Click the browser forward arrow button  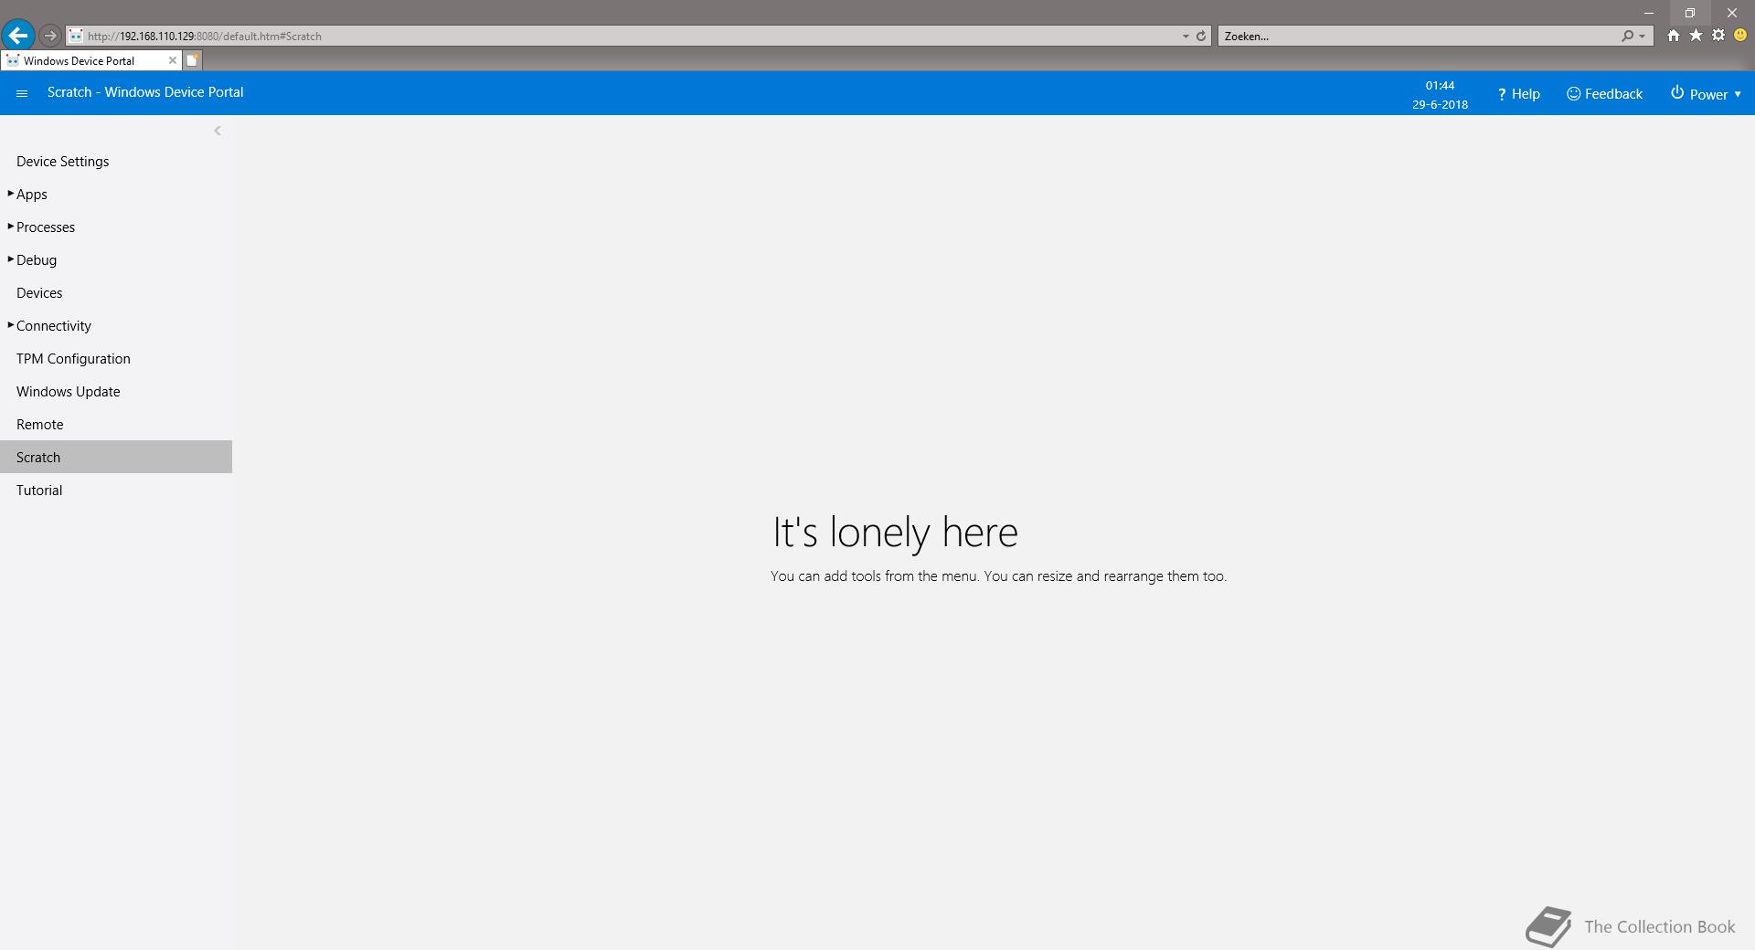click(50, 36)
